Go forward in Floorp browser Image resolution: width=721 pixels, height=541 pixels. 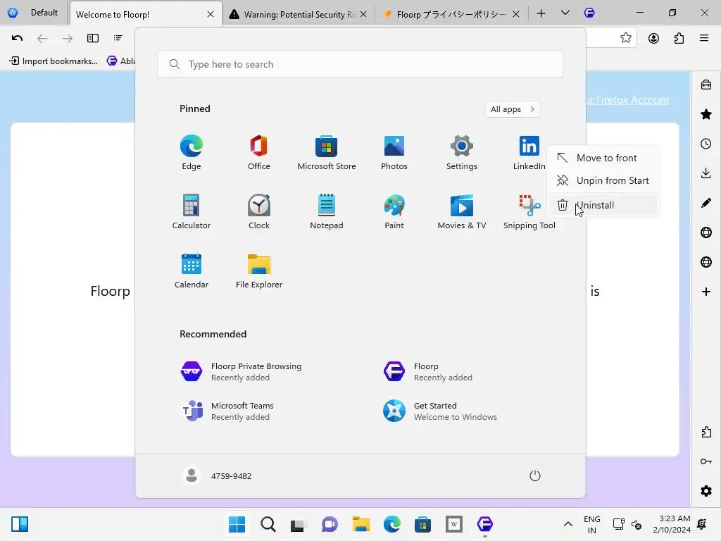click(68, 38)
